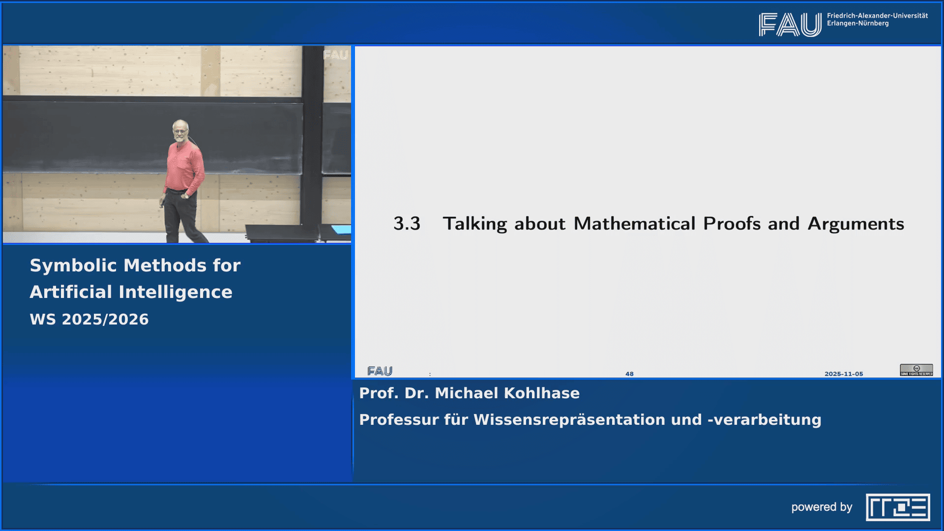Click the FAU logo in the top banner
Image resolution: width=944 pixels, height=531 pixels.
(787, 23)
